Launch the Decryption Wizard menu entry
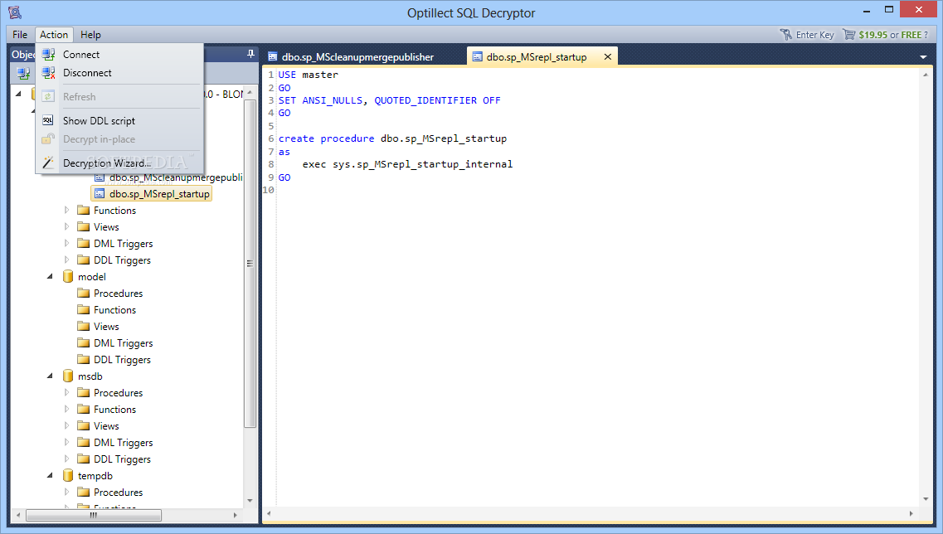This screenshot has width=943, height=534. pos(120,163)
